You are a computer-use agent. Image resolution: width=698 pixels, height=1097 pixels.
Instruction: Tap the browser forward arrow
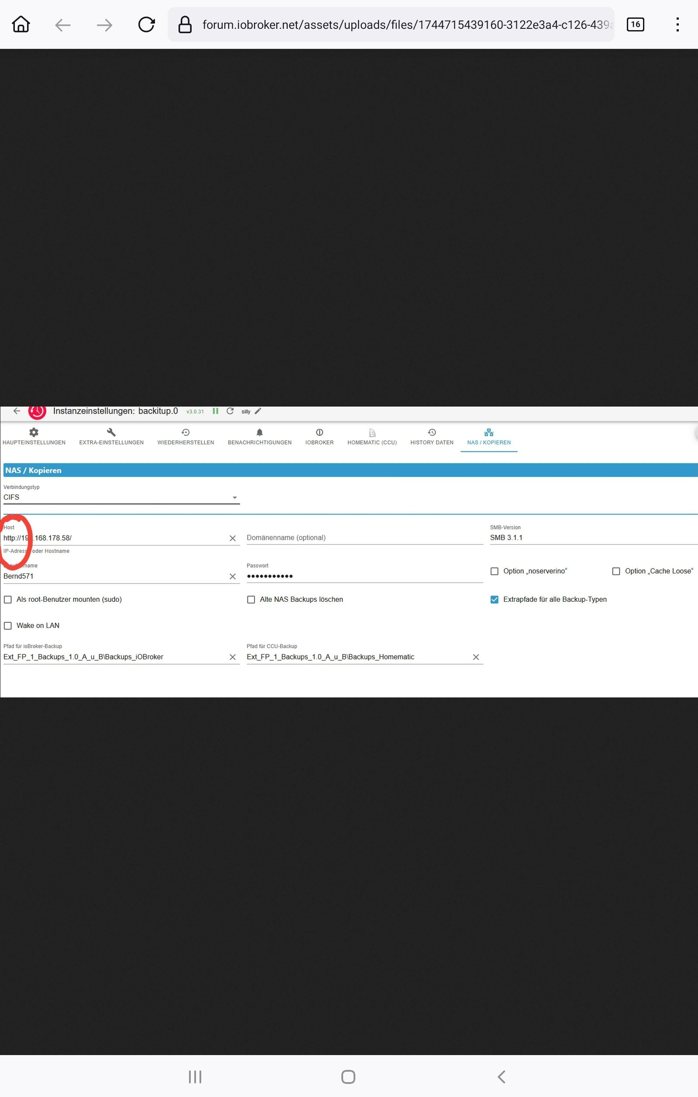(x=105, y=25)
